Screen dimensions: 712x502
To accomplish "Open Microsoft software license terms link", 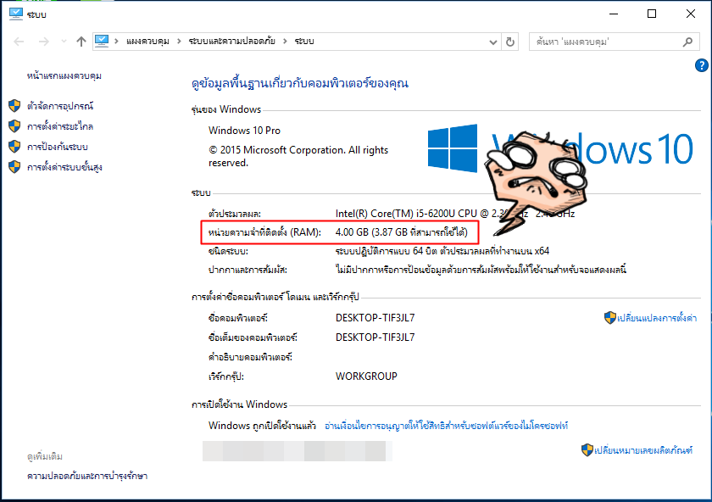I will click(x=447, y=426).
